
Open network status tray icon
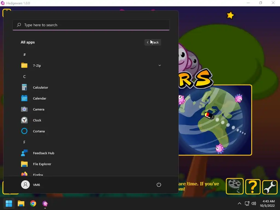pyautogui.click(x=247, y=203)
